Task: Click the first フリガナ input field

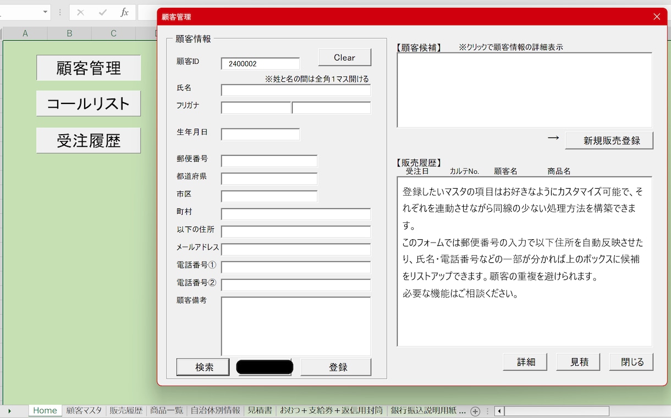Action: (x=256, y=108)
